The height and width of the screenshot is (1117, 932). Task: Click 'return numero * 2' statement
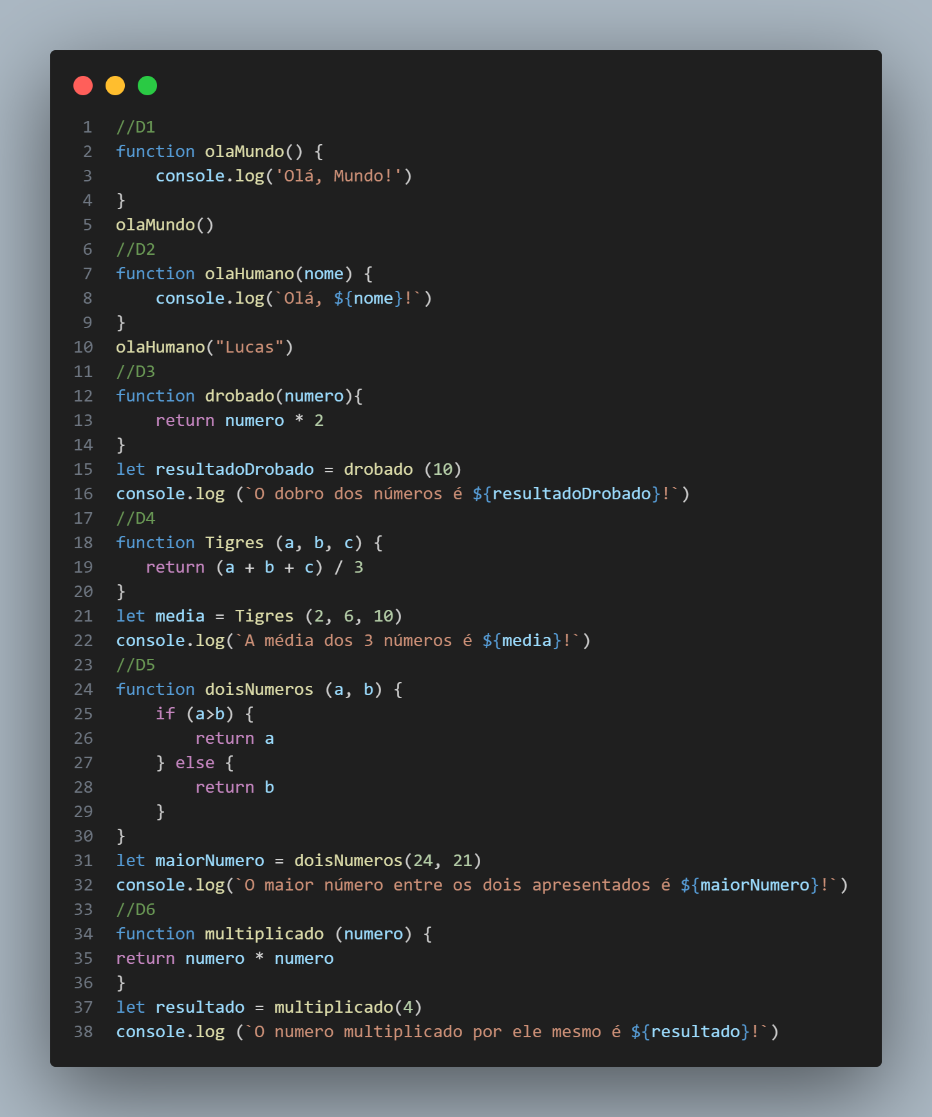pyautogui.click(x=239, y=420)
